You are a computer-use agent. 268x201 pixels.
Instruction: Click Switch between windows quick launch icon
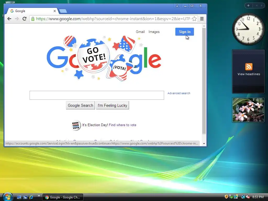[x=25, y=197]
